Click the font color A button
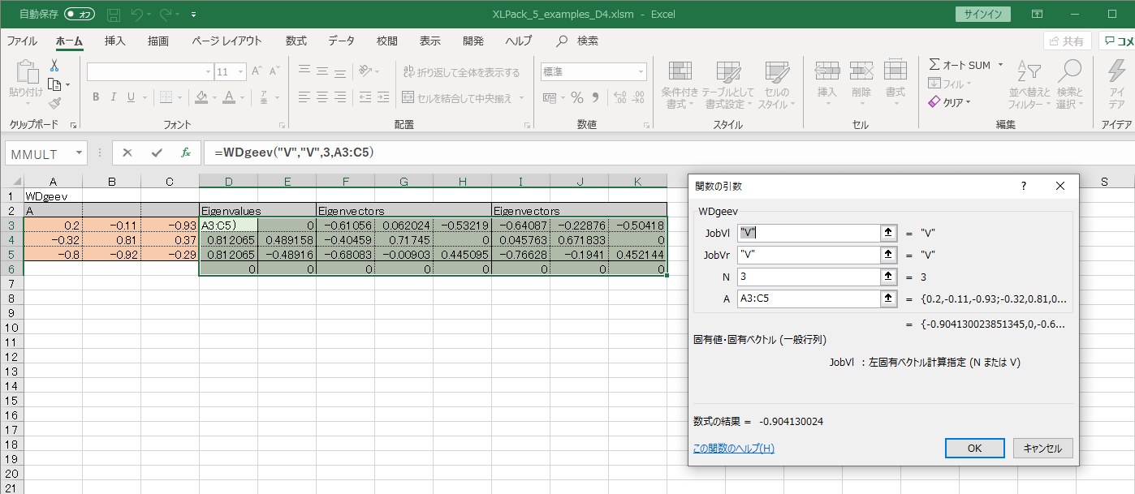 click(x=228, y=98)
